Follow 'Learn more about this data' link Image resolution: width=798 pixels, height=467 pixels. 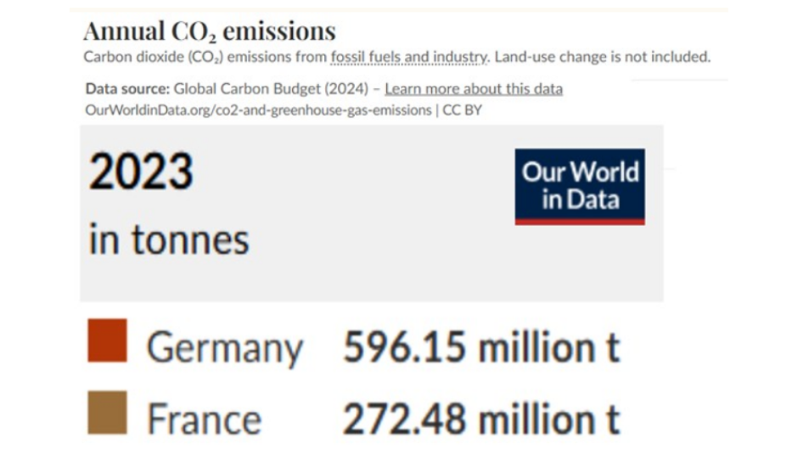(x=473, y=89)
